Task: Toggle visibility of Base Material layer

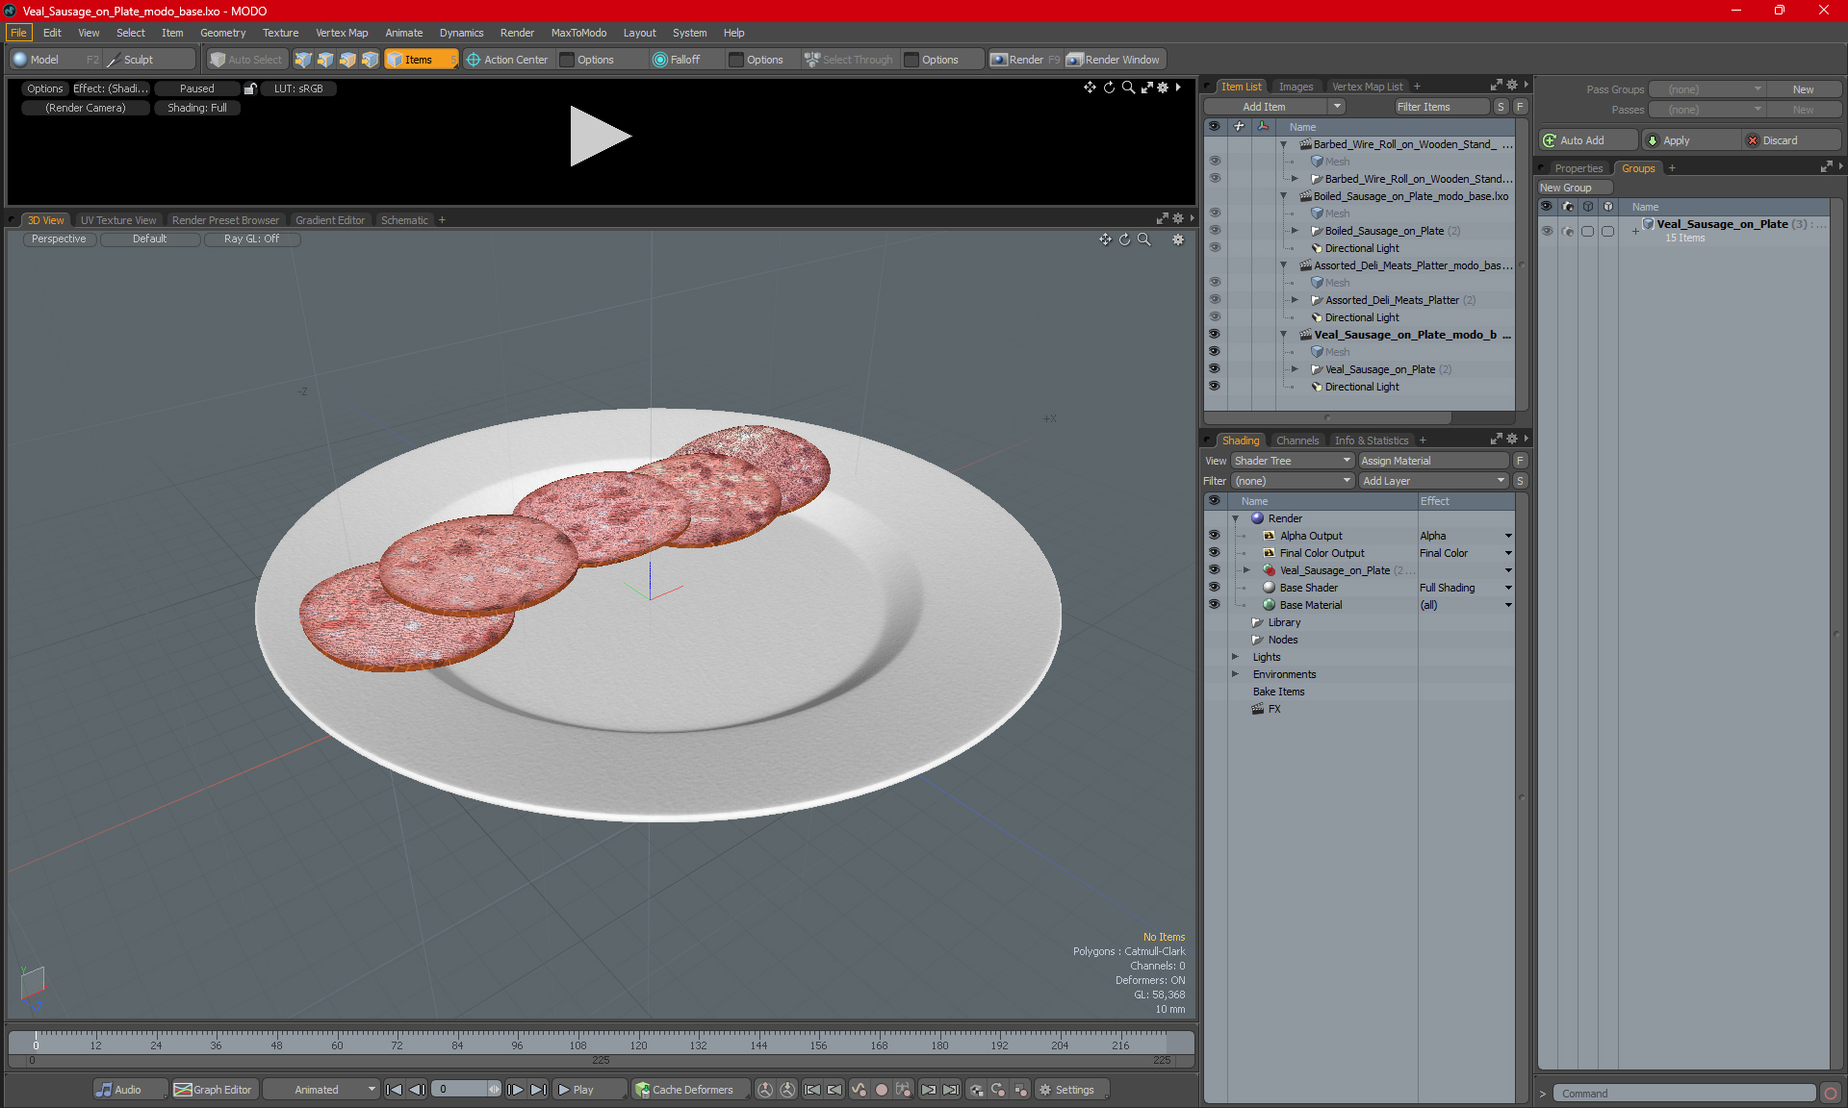Action: 1214,605
